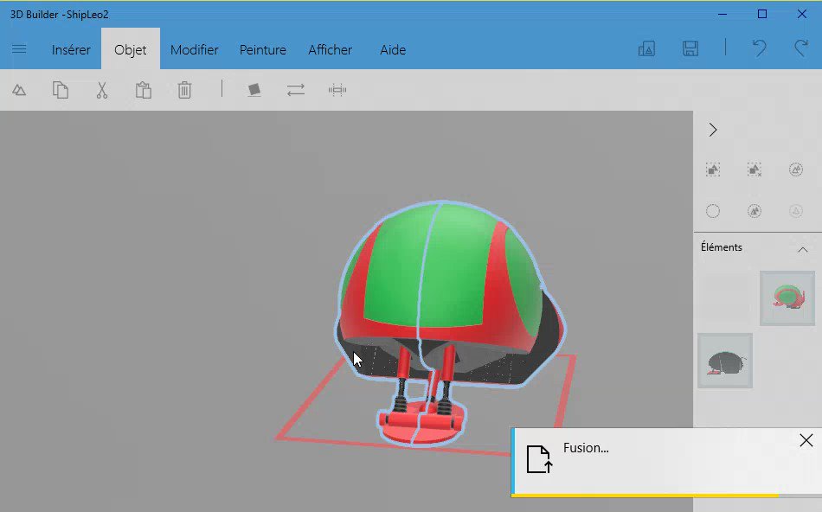Collapse the Éléments section
Screen dimensions: 822x512
point(803,249)
